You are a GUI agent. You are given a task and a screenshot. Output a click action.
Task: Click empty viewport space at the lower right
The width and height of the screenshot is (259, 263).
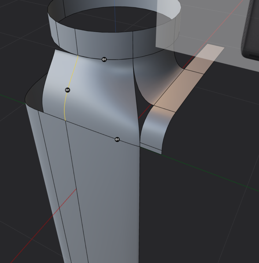coord(212,230)
